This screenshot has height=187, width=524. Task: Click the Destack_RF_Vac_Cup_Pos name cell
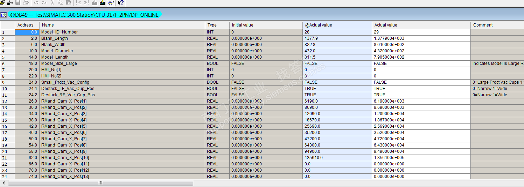[122, 95]
